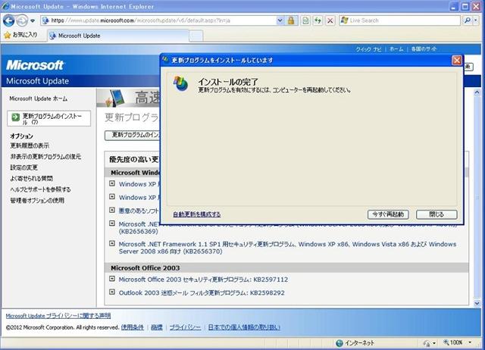The width and height of the screenshot is (485, 350).
Task: Close the update install dialog with X
Action: coord(456,61)
